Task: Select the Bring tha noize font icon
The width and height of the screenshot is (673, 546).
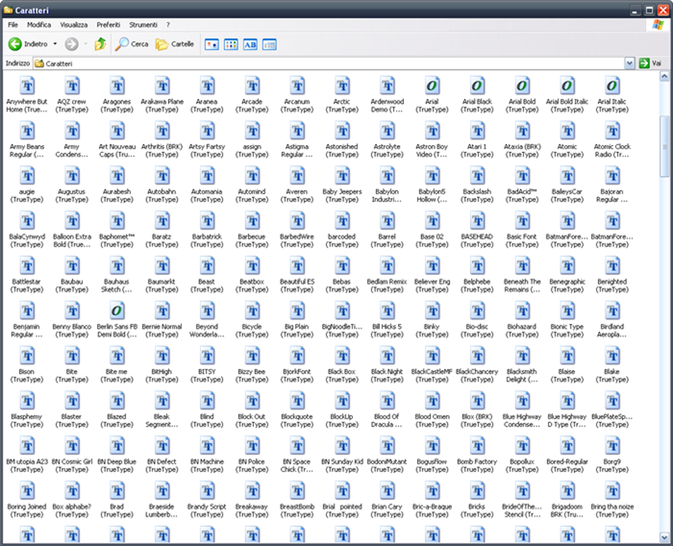Action: 612,491
